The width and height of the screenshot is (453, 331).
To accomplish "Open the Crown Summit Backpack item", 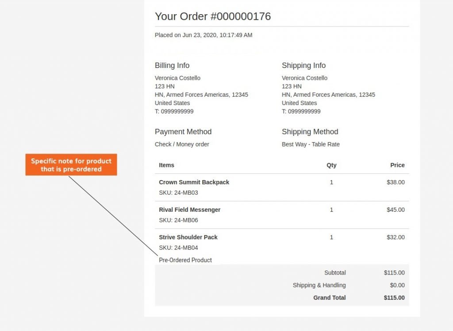I will point(194,182).
